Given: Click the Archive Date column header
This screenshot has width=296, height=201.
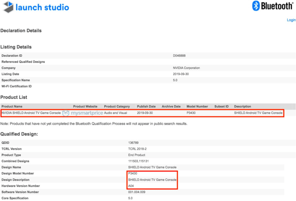Looking at the screenshot, I should (x=171, y=107).
